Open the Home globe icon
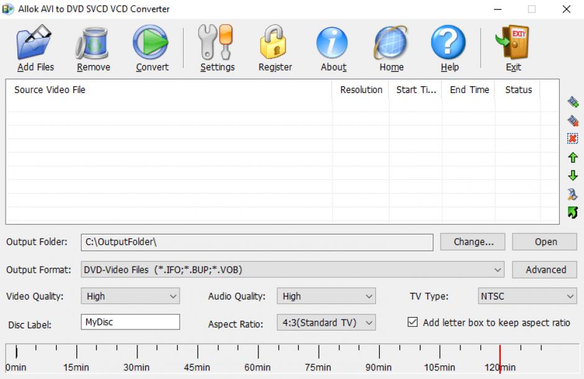Image resolution: width=584 pixels, height=379 pixels. [391, 42]
